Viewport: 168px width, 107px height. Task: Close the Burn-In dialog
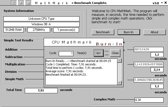click(115, 53)
